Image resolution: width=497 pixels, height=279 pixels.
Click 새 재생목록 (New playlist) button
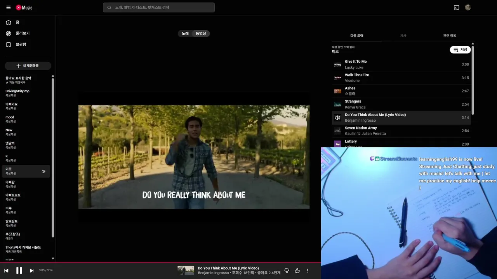tap(28, 66)
